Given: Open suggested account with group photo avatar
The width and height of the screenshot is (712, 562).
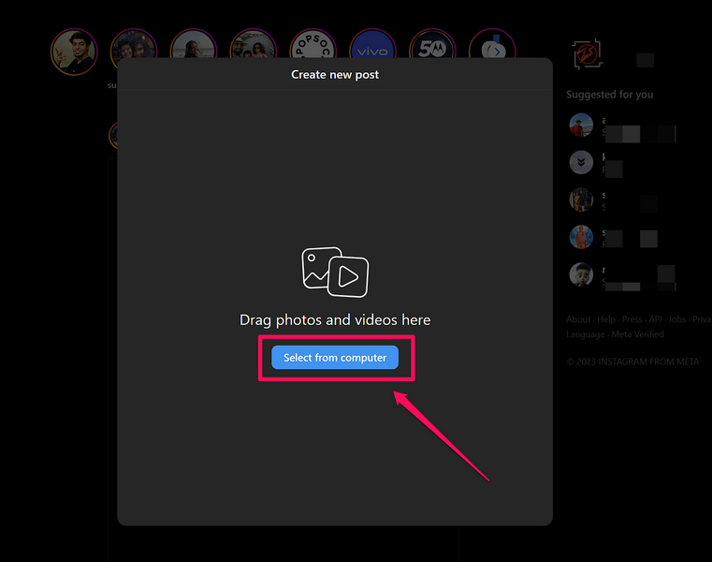Looking at the screenshot, I should coord(581,200).
